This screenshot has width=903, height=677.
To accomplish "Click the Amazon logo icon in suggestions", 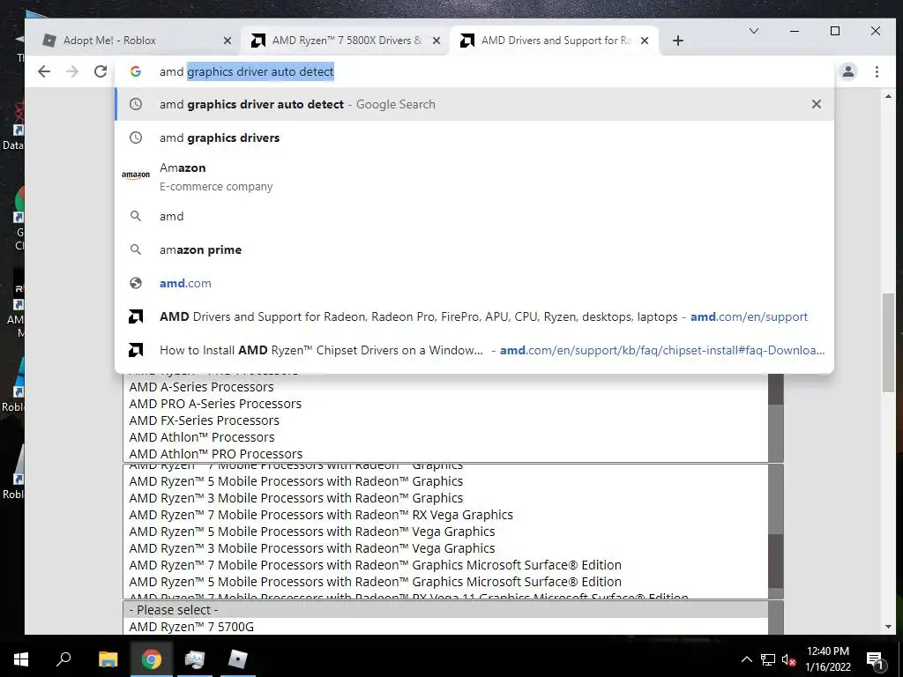I will [x=135, y=175].
